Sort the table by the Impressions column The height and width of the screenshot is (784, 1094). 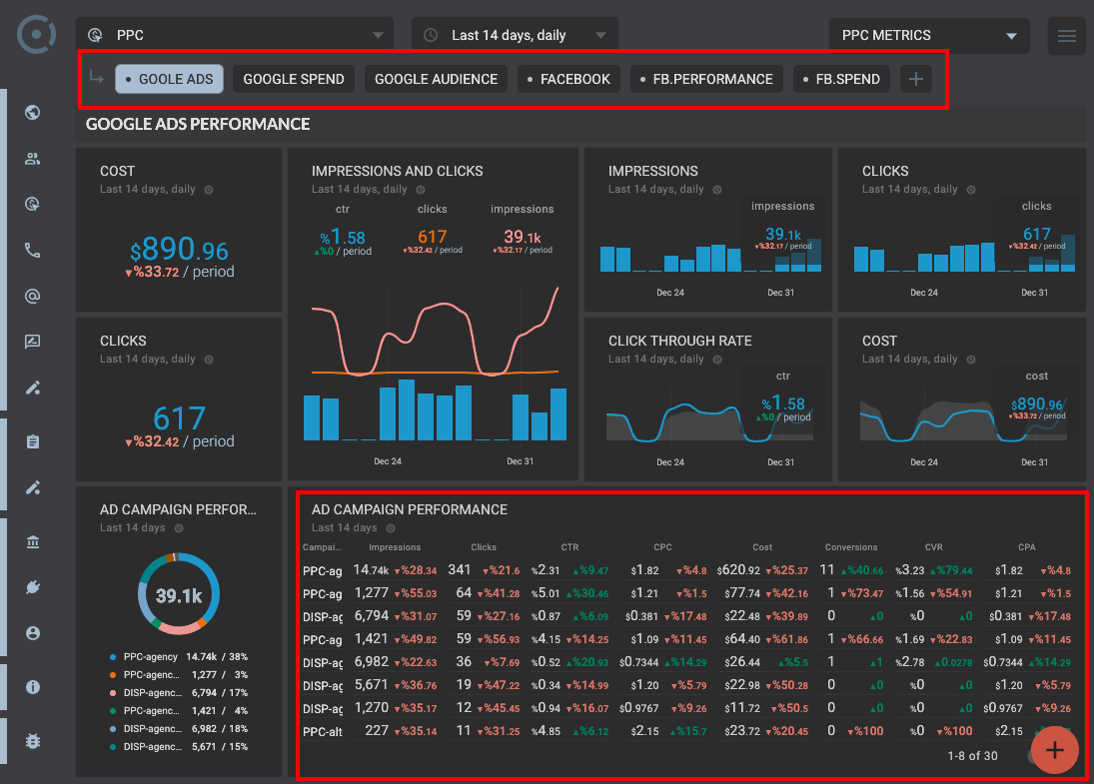pos(395,547)
